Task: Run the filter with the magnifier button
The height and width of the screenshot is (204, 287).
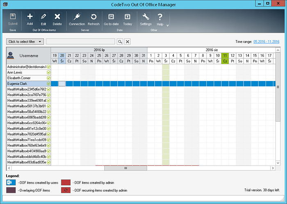Action: pos(120,42)
